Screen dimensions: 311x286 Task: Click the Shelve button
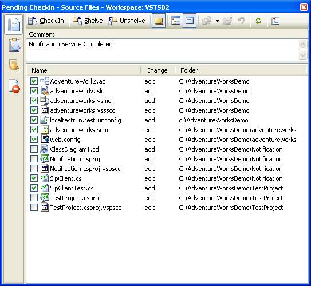pos(88,21)
